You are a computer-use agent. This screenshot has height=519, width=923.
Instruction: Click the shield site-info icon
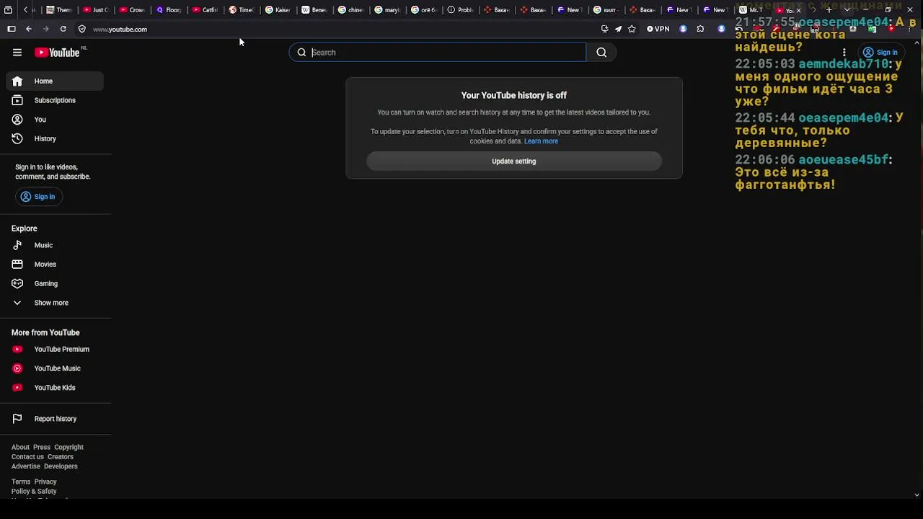click(x=82, y=29)
